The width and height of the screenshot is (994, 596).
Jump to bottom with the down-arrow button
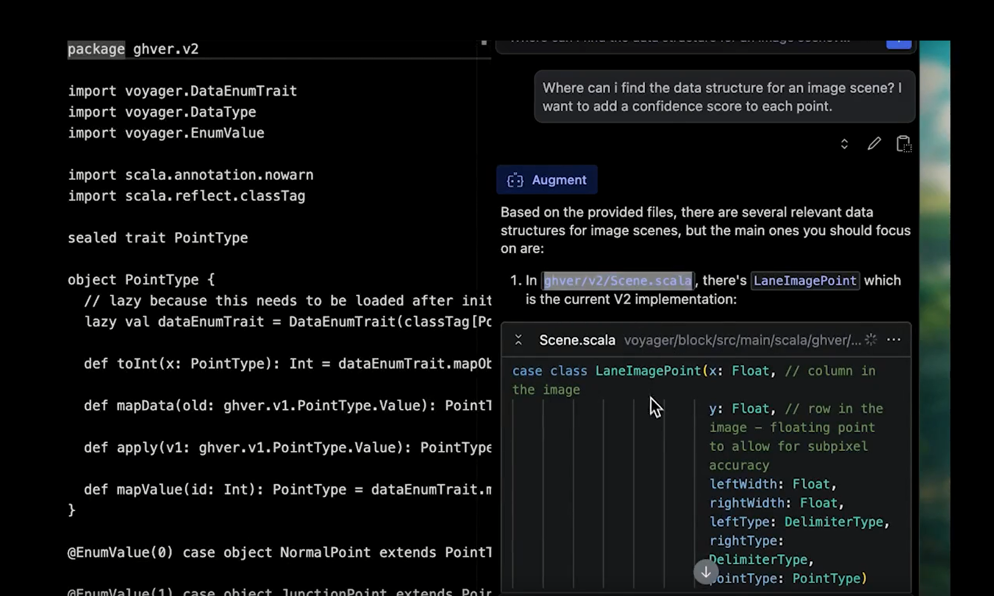tap(706, 572)
